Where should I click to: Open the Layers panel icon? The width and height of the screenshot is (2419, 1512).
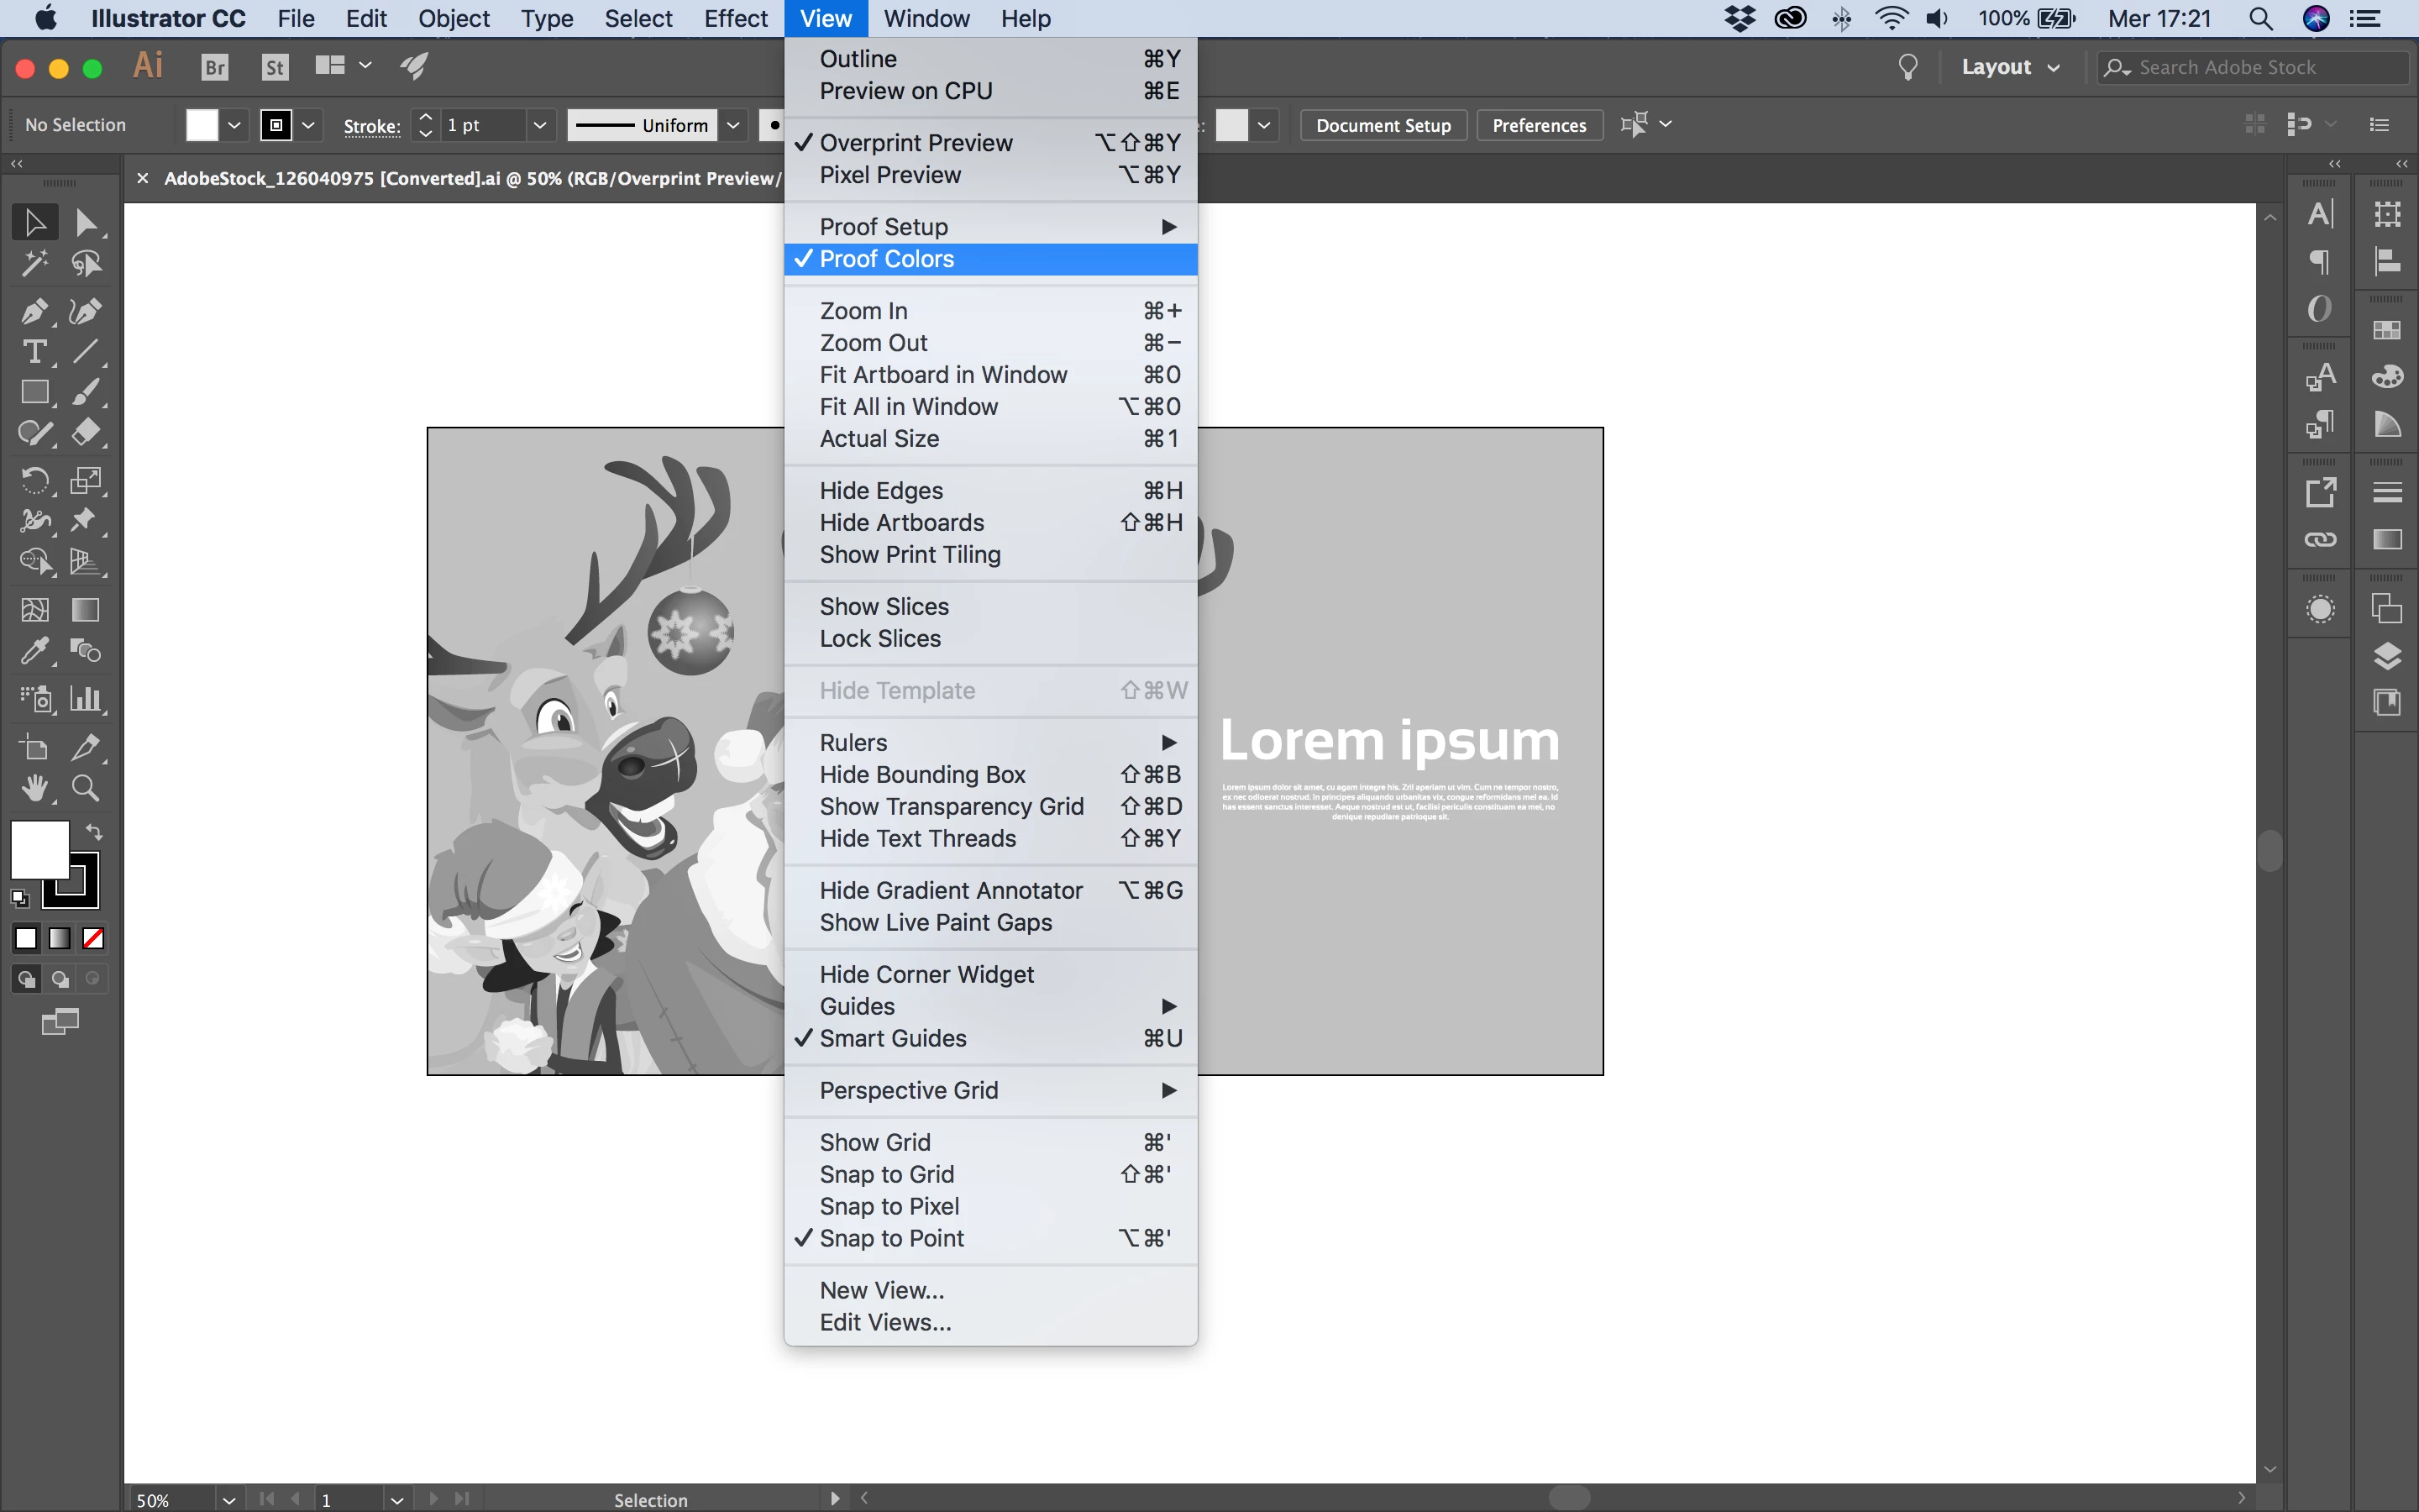2387,656
